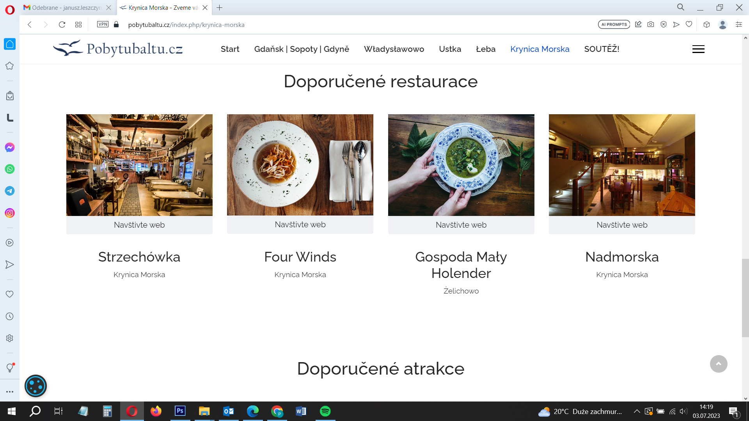This screenshot has height=421, width=749.
Task: Click the padlock site security icon
Action: [x=116, y=24]
